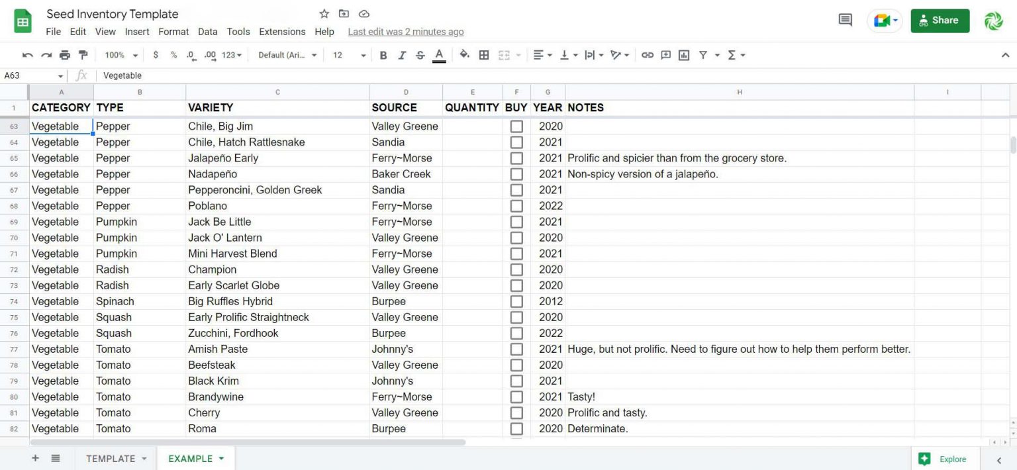Open the text color picker
This screenshot has width=1017, height=470.
point(439,55)
